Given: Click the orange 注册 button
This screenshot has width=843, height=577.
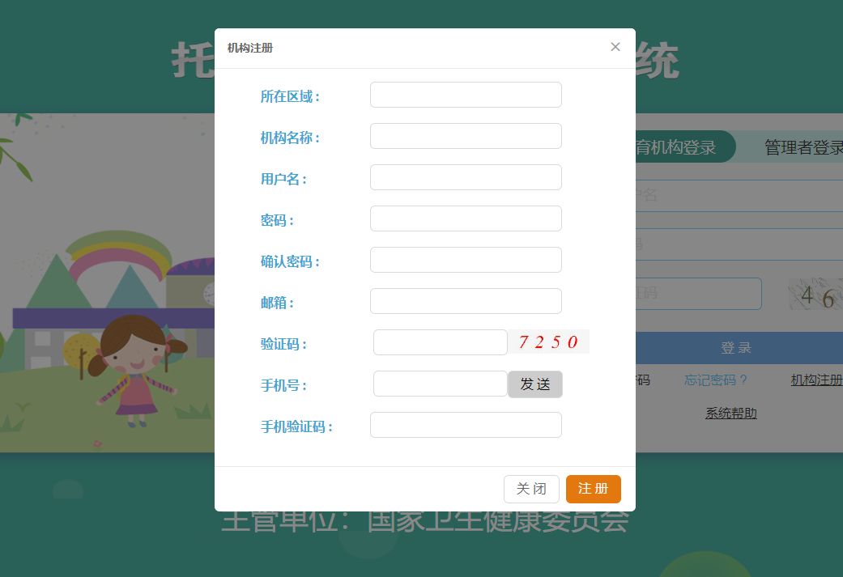Looking at the screenshot, I should point(593,489).
